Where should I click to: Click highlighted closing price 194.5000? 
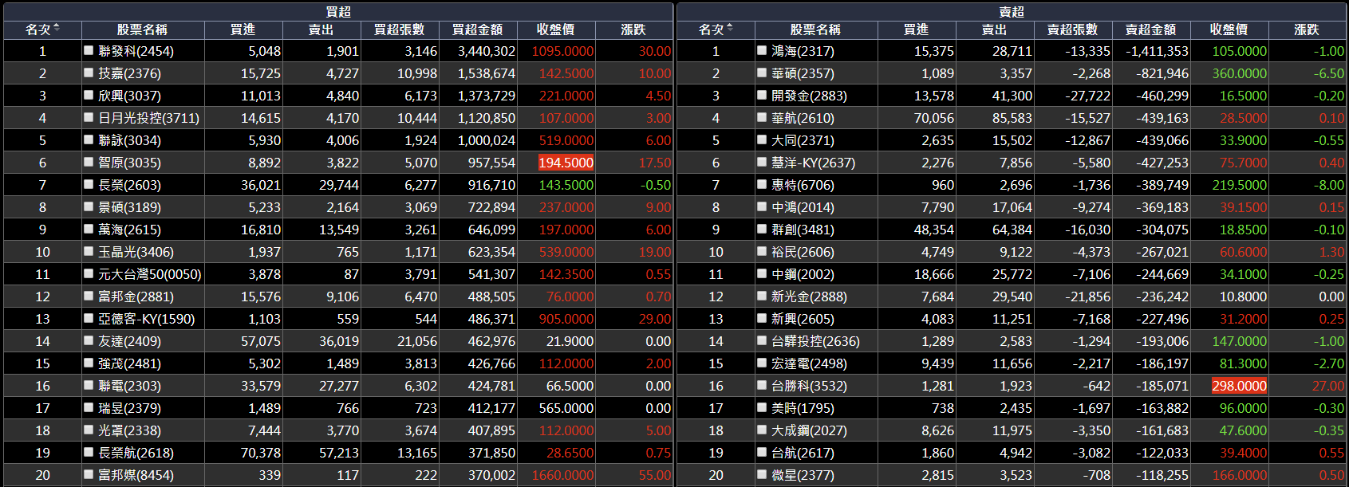point(566,163)
